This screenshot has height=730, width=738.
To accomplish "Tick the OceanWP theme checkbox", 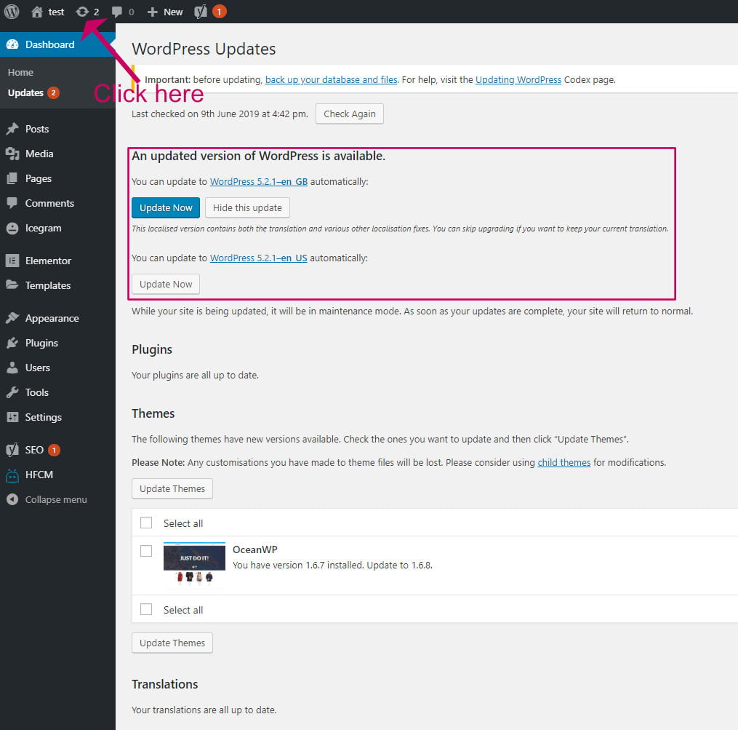I will 146,550.
